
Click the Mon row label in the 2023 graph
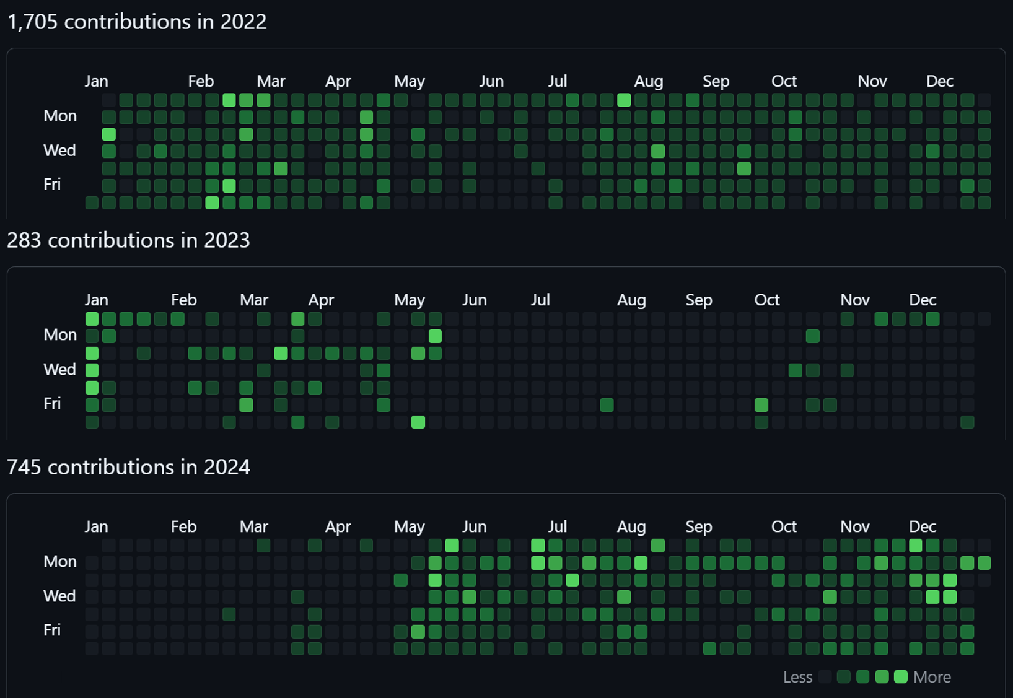click(x=60, y=334)
